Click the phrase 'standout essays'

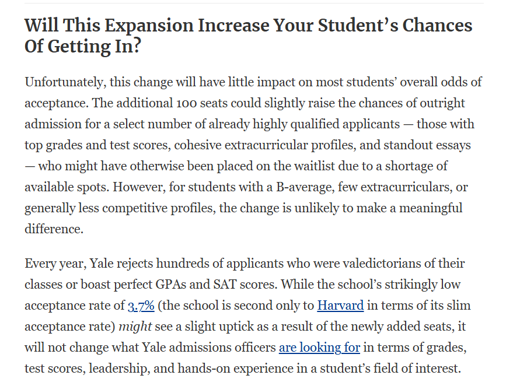tap(427, 145)
